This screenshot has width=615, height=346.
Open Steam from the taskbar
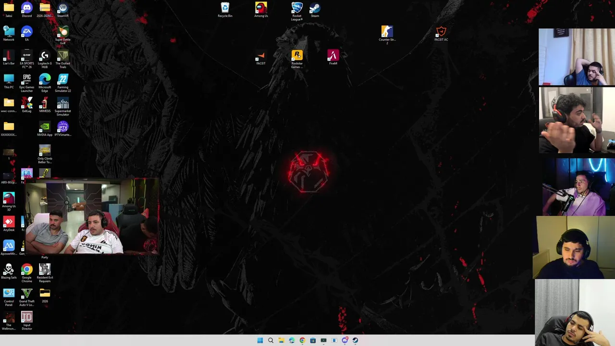pos(355,340)
